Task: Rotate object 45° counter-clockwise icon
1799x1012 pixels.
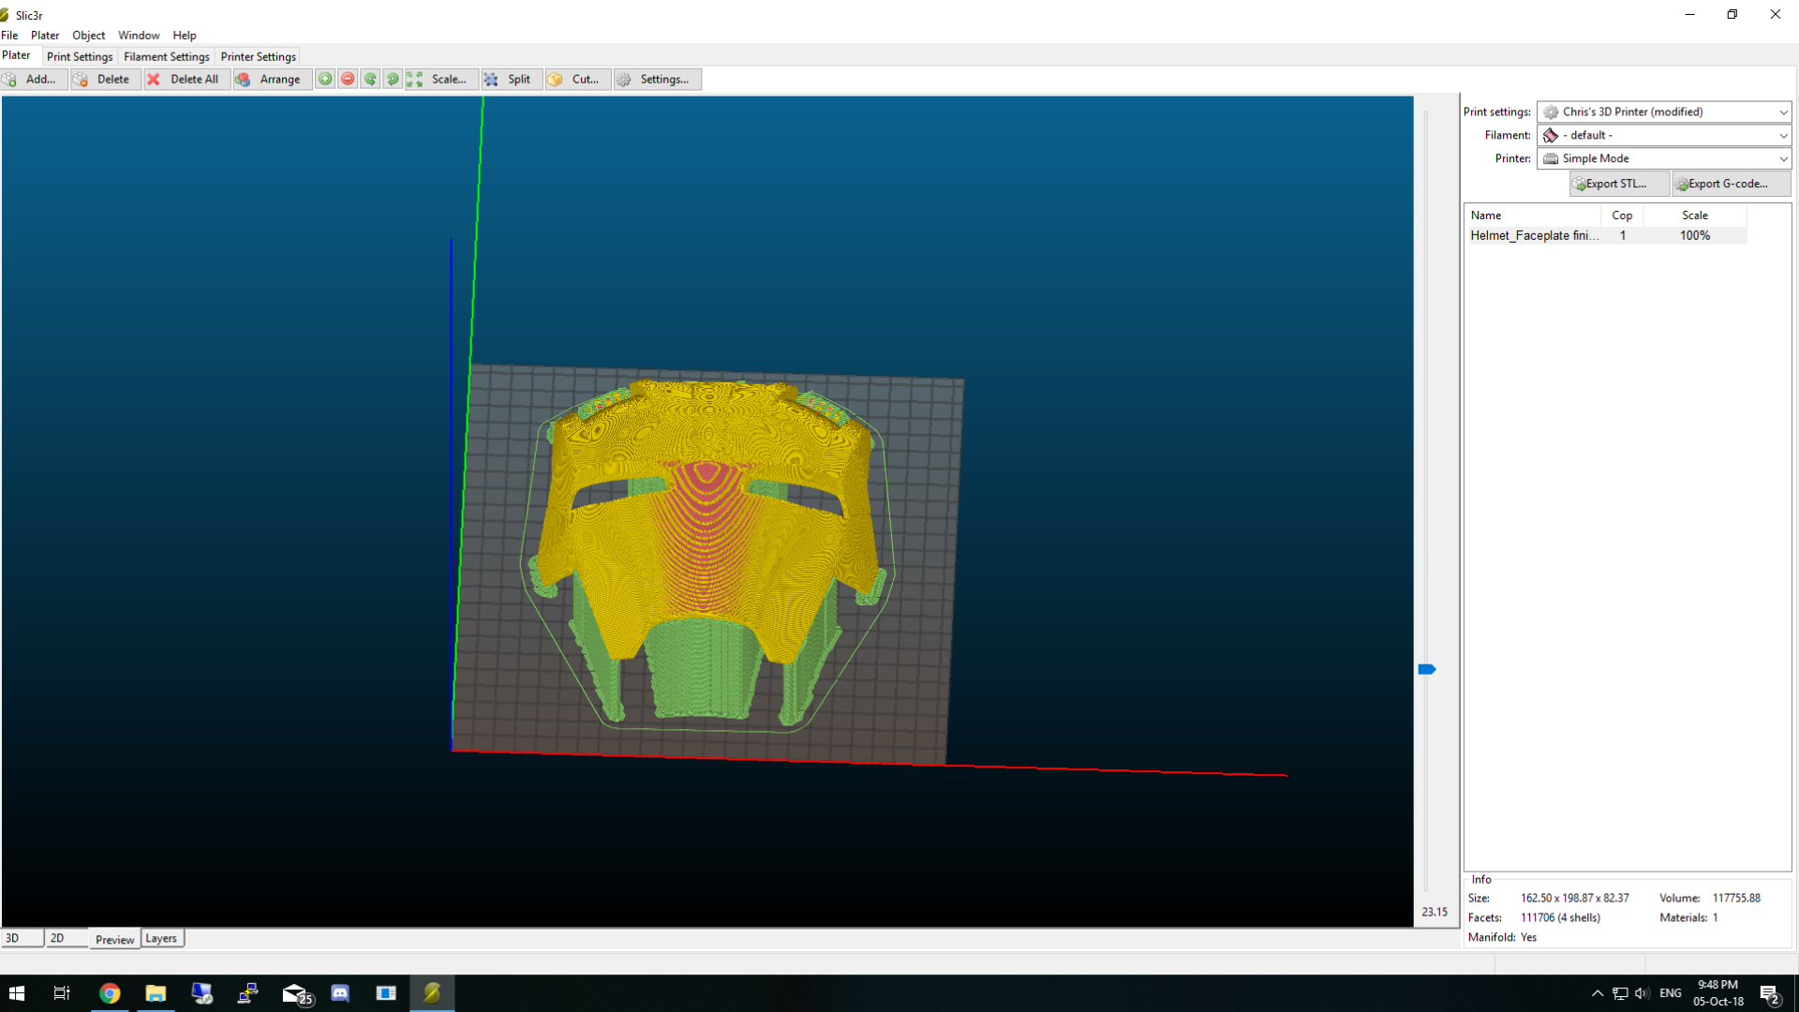Action: coord(370,80)
